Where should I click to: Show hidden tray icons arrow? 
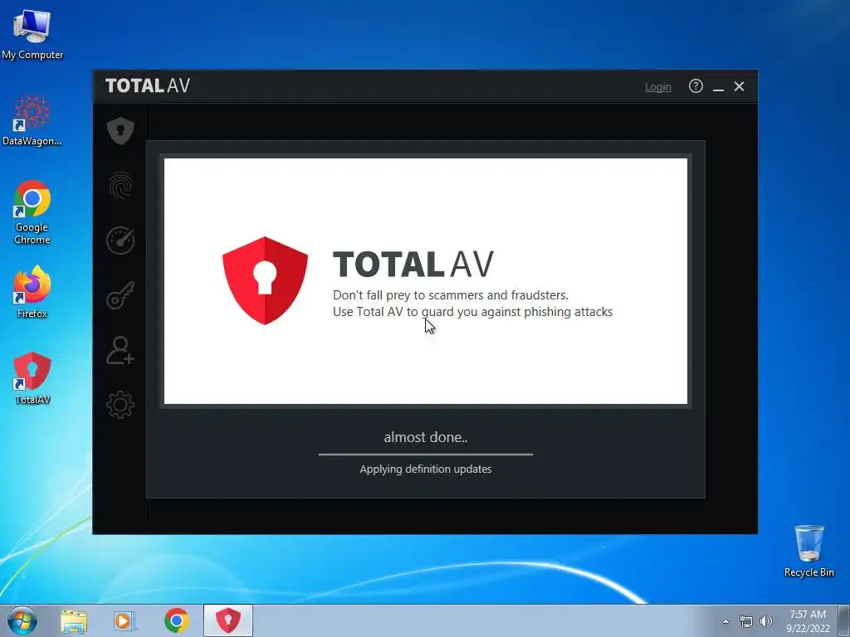(x=725, y=621)
